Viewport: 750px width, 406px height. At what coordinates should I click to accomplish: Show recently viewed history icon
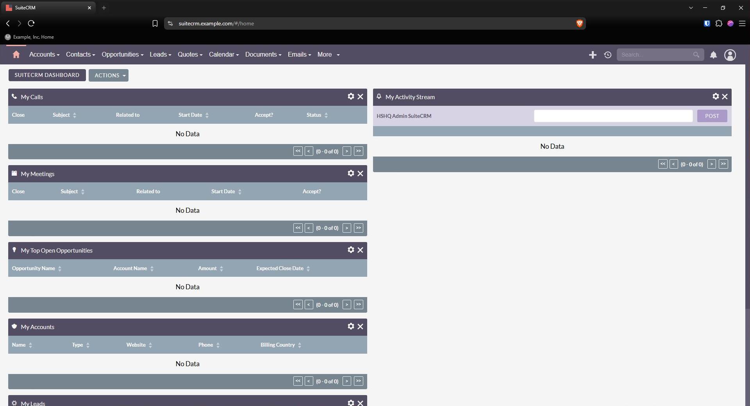coord(607,55)
